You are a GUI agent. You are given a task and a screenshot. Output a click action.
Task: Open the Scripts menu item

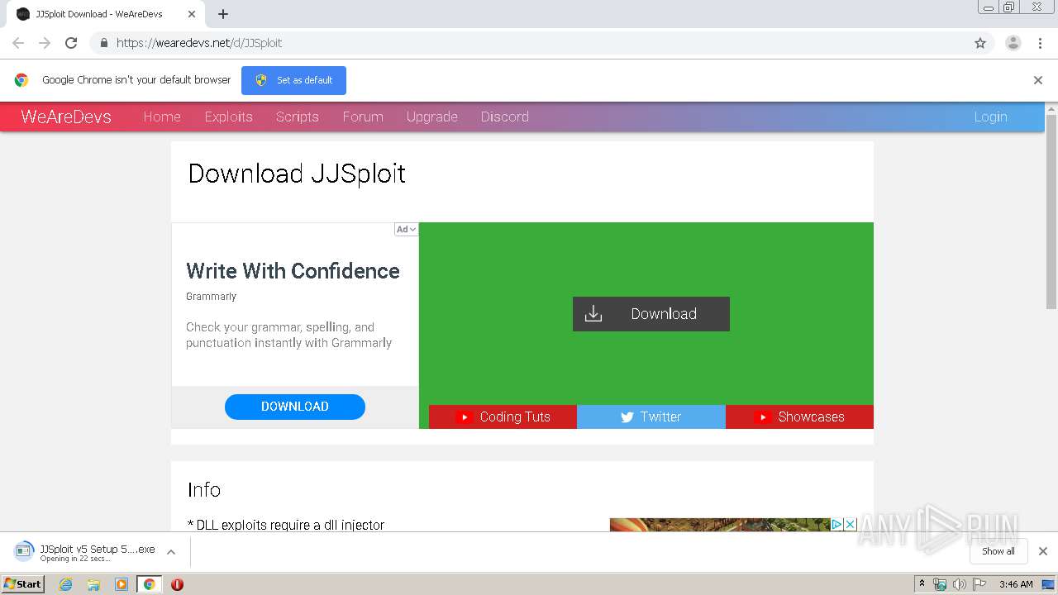[298, 117]
